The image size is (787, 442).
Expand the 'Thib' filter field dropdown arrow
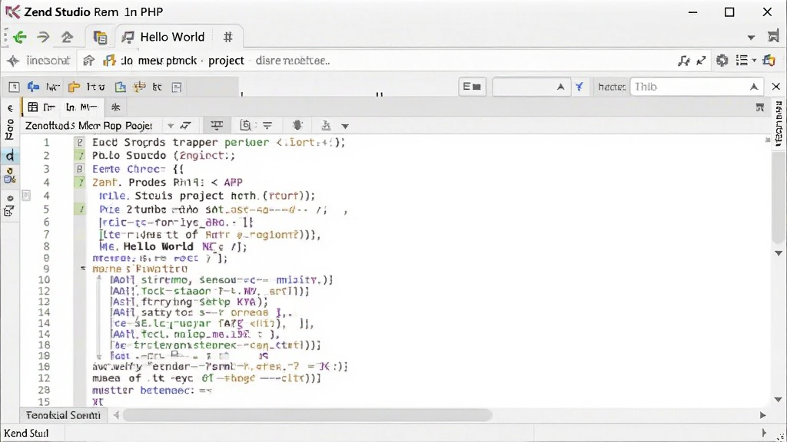pos(754,87)
